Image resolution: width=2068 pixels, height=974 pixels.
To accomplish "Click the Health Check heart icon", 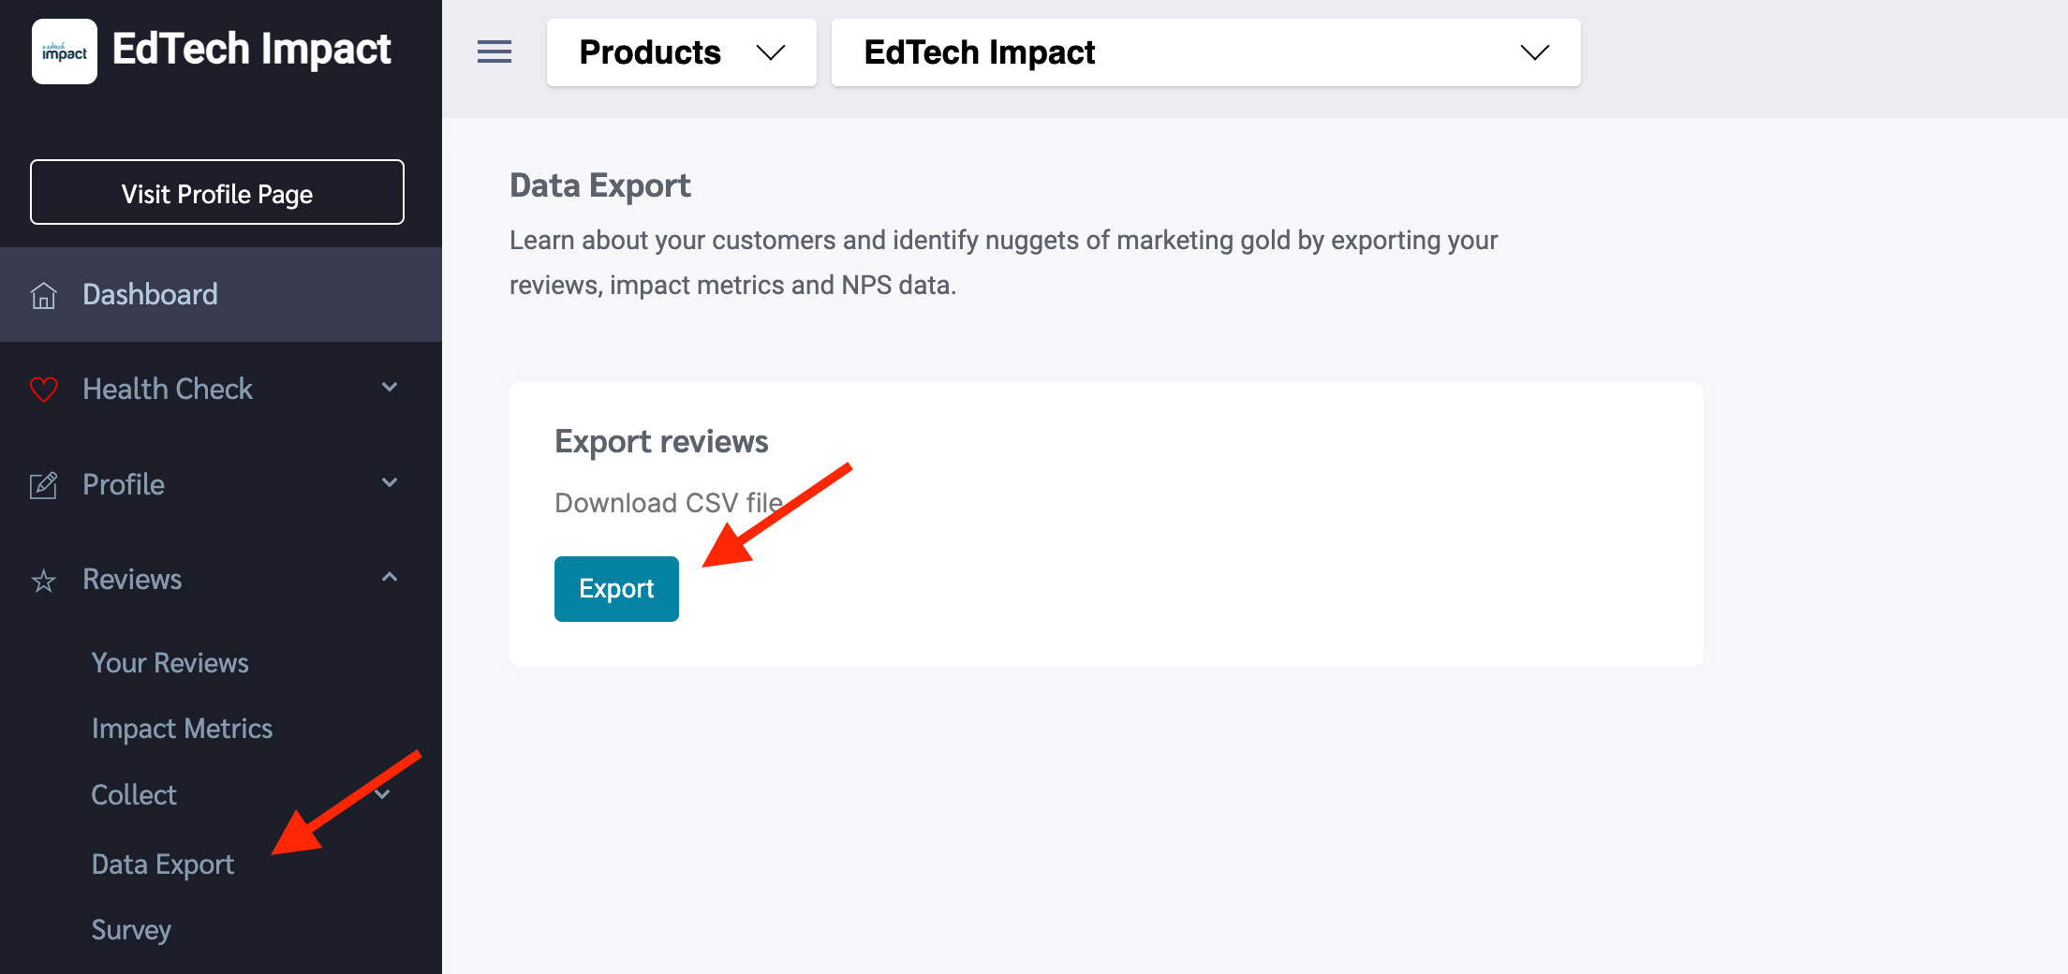I will (44, 389).
